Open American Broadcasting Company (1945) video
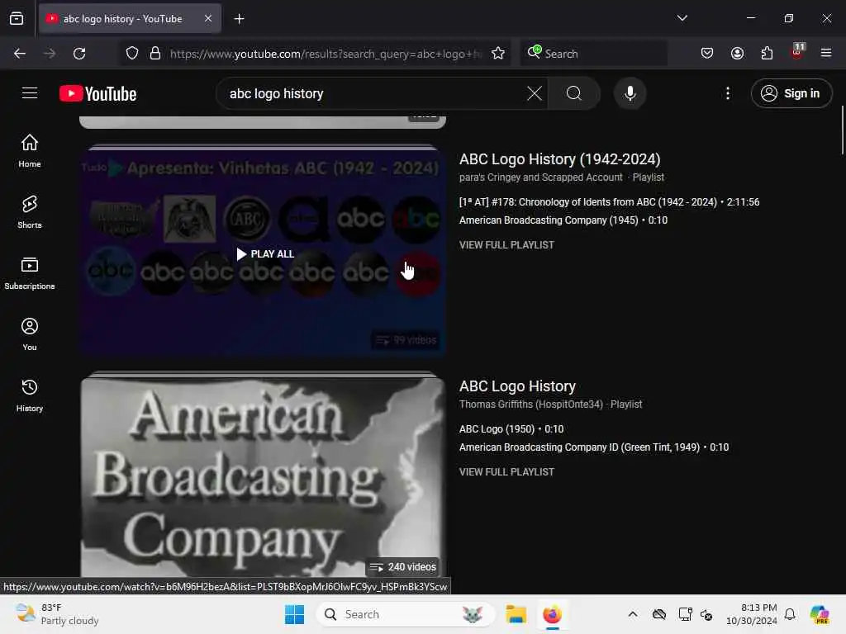 [563, 220]
